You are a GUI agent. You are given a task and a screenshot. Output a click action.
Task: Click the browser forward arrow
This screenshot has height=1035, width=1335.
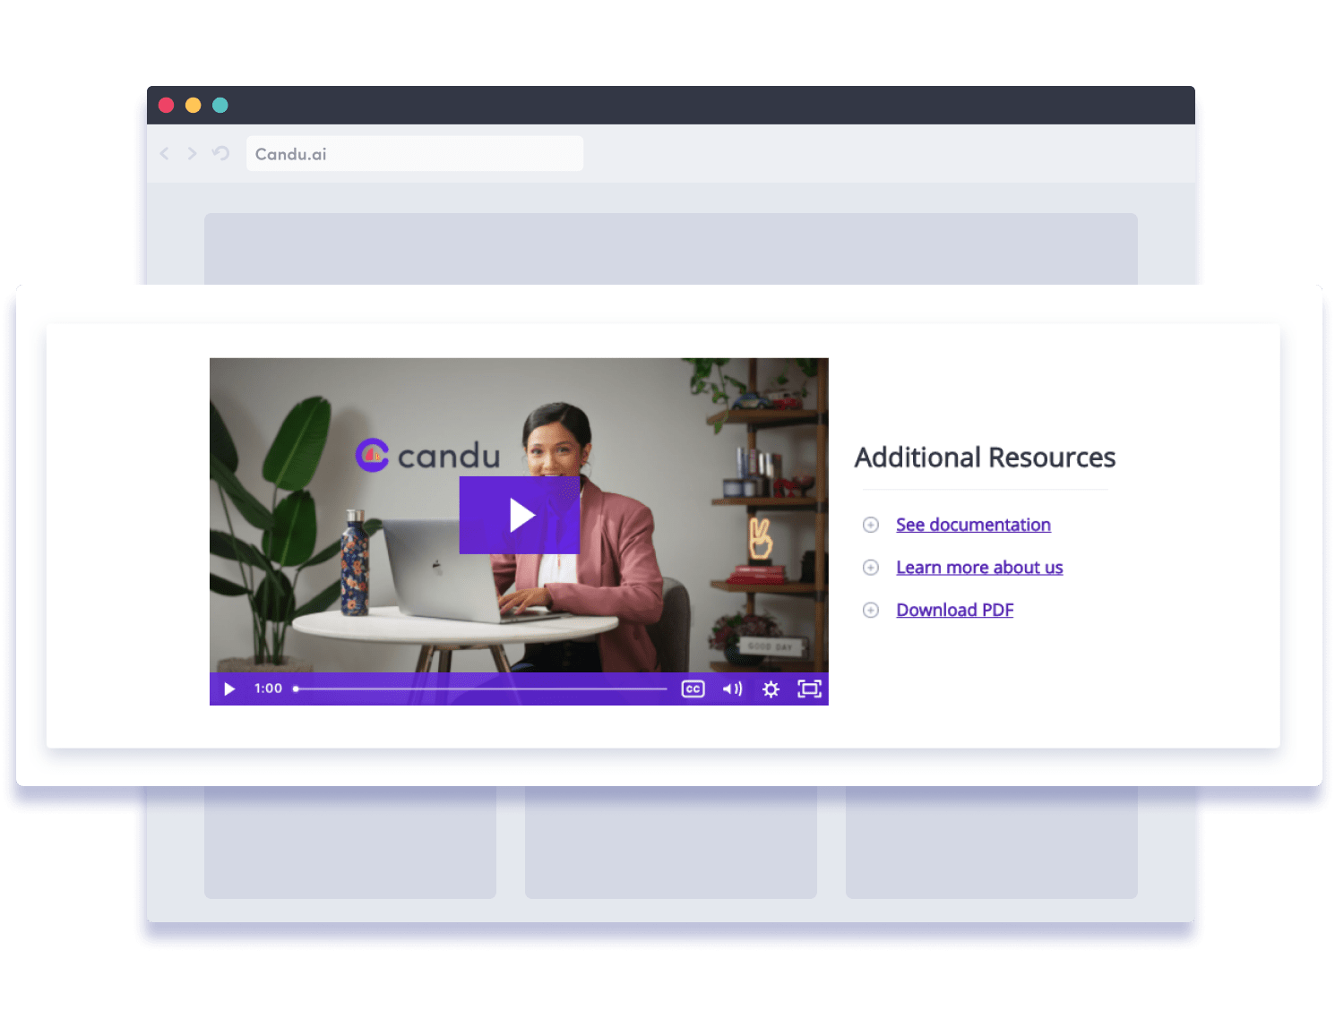[x=192, y=154]
